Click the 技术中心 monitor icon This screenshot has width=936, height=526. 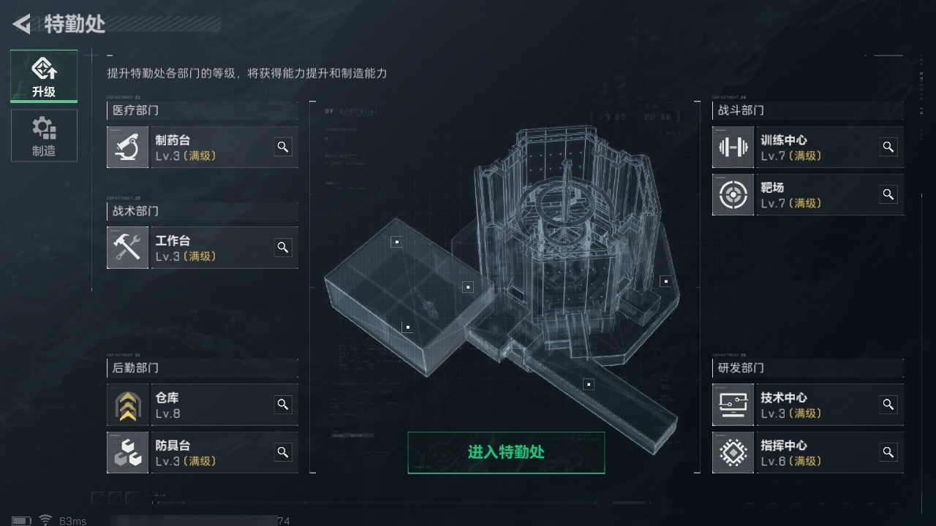[x=733, y=405]
